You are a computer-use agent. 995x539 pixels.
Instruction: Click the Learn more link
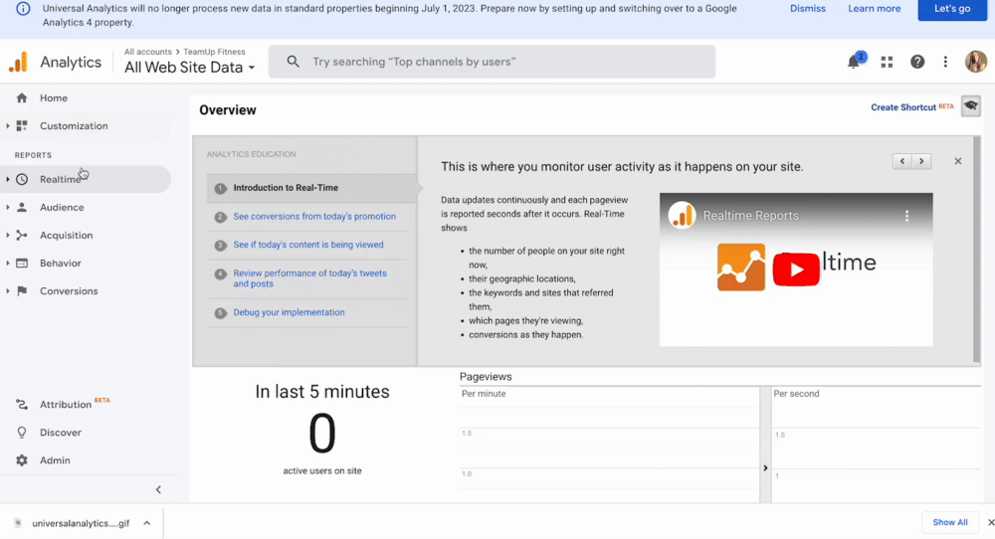(874, 9)
